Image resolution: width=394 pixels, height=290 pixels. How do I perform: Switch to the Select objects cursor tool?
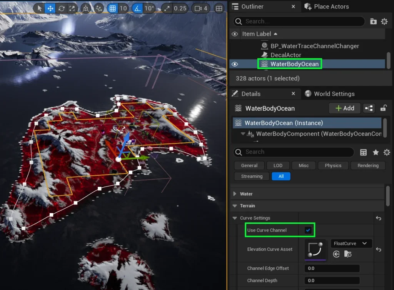pyautogui.click(x=40, y=8)
